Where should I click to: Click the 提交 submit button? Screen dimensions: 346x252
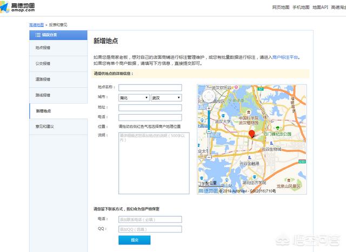click(135, 240)
